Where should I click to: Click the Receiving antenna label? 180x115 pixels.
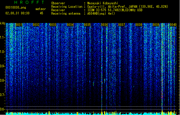tap(66, 14)
